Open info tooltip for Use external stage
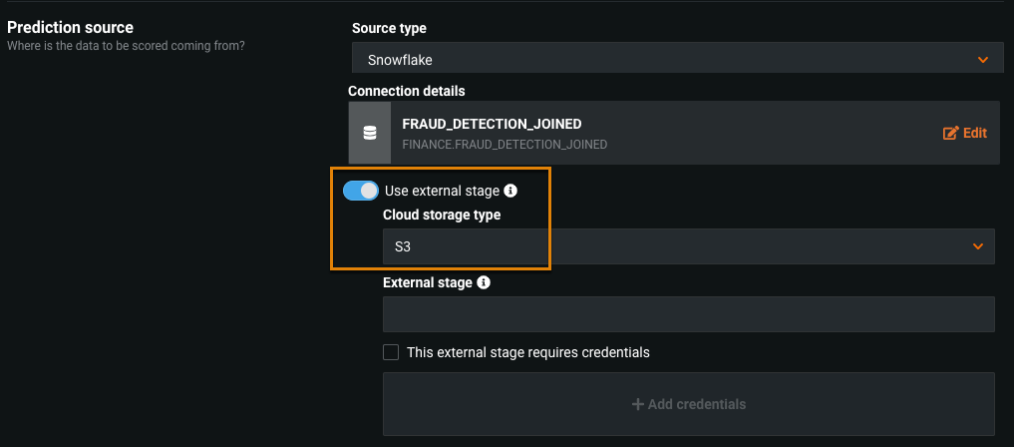Image resolution: width=1014 pixels, height=447 pixels. tap(510, 191)
